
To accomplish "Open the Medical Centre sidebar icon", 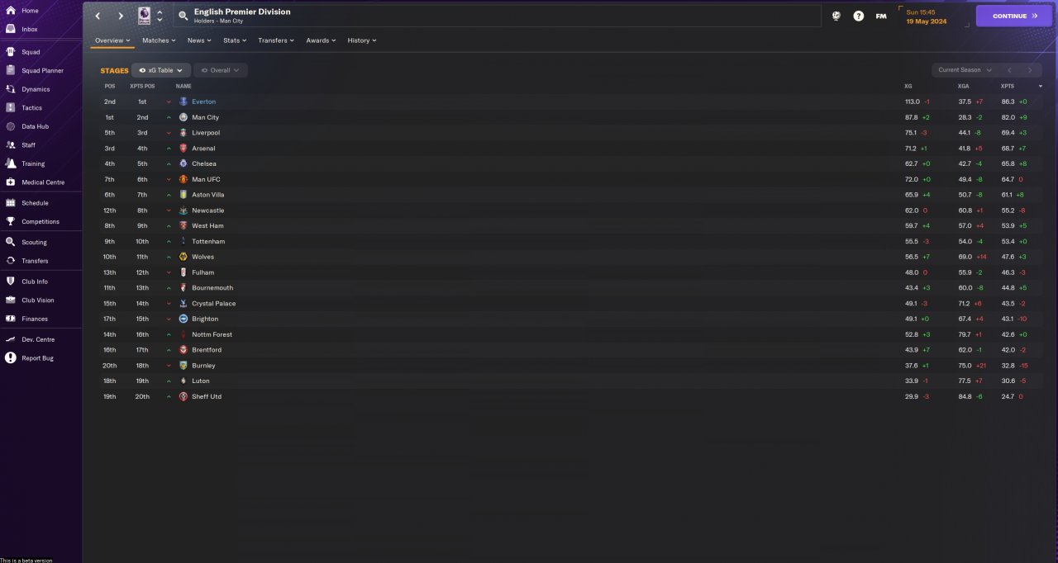I will 11,182.
